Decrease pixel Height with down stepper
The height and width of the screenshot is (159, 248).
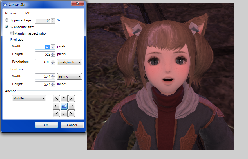tap(53, 56)
